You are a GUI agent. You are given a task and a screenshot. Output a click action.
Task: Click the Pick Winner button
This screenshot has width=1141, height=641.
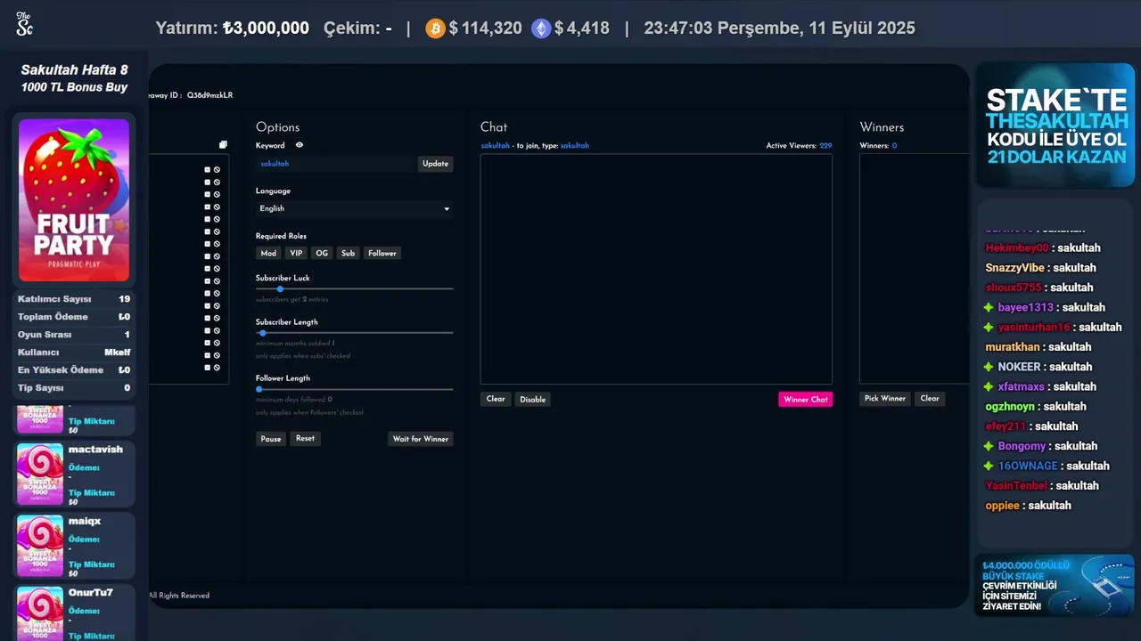pos(885,398)
